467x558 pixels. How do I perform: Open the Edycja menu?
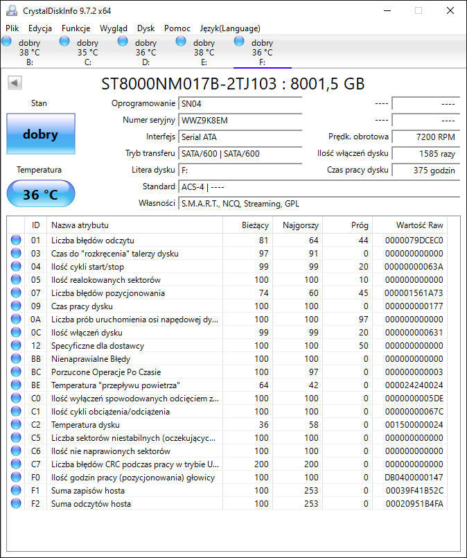point(39,28)
